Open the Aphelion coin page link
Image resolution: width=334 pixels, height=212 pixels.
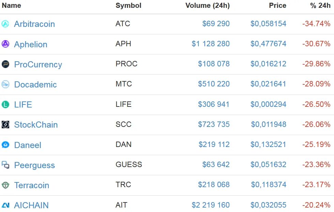point(31,44)
